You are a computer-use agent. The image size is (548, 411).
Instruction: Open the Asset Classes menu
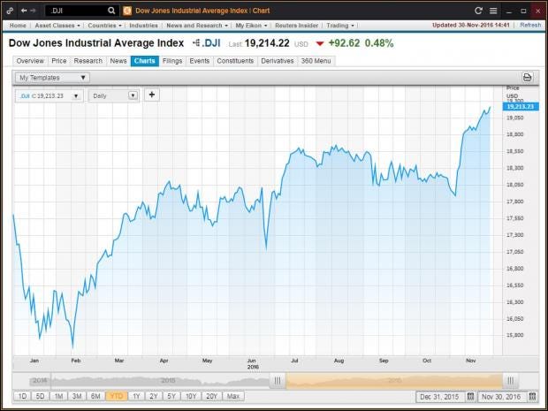pos(57,26)
